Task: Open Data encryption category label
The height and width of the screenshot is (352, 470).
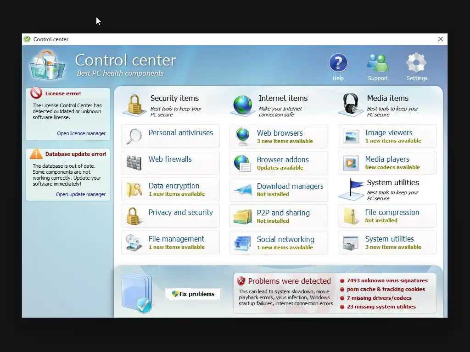Action: pos(174,186)
